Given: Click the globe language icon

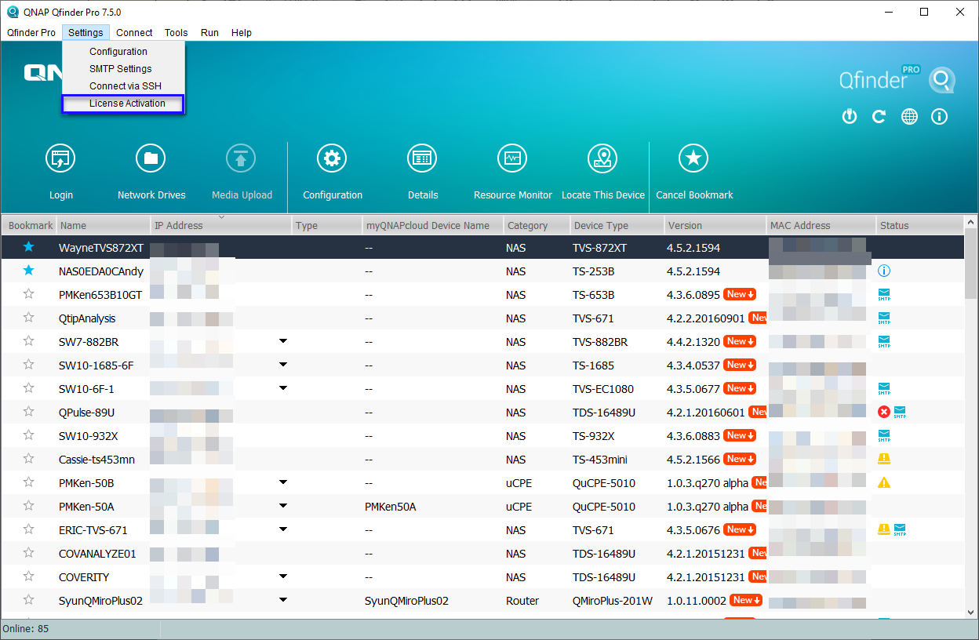Looking at the screenshot, I should 909,117.
